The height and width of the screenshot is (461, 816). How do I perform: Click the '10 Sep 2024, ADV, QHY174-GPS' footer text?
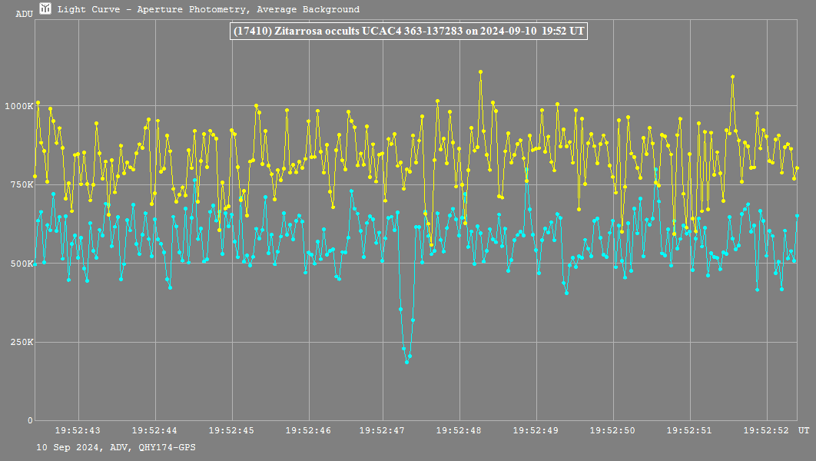[x=115, y=446]
